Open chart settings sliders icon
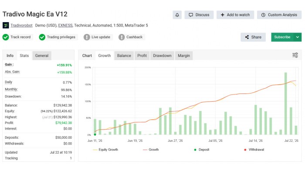The width and height of the screenshot is (305, 174). coord(295,55)
